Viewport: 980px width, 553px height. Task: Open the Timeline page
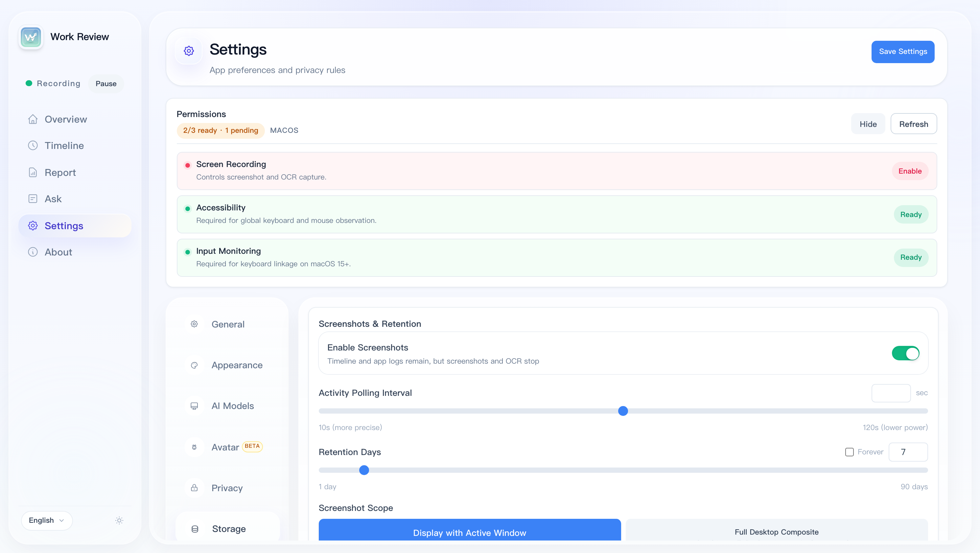[75, 145]
